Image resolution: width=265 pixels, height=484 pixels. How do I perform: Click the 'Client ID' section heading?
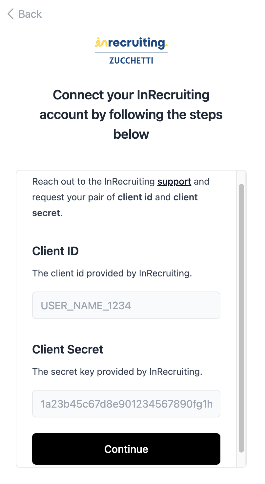pos(55,251)
